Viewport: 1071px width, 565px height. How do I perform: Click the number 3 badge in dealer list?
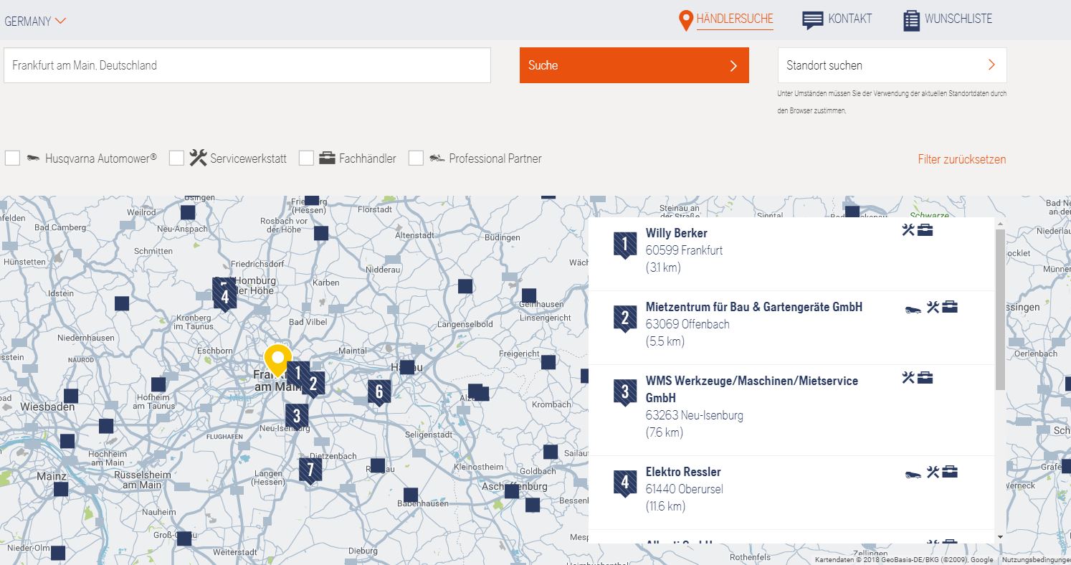625,393
